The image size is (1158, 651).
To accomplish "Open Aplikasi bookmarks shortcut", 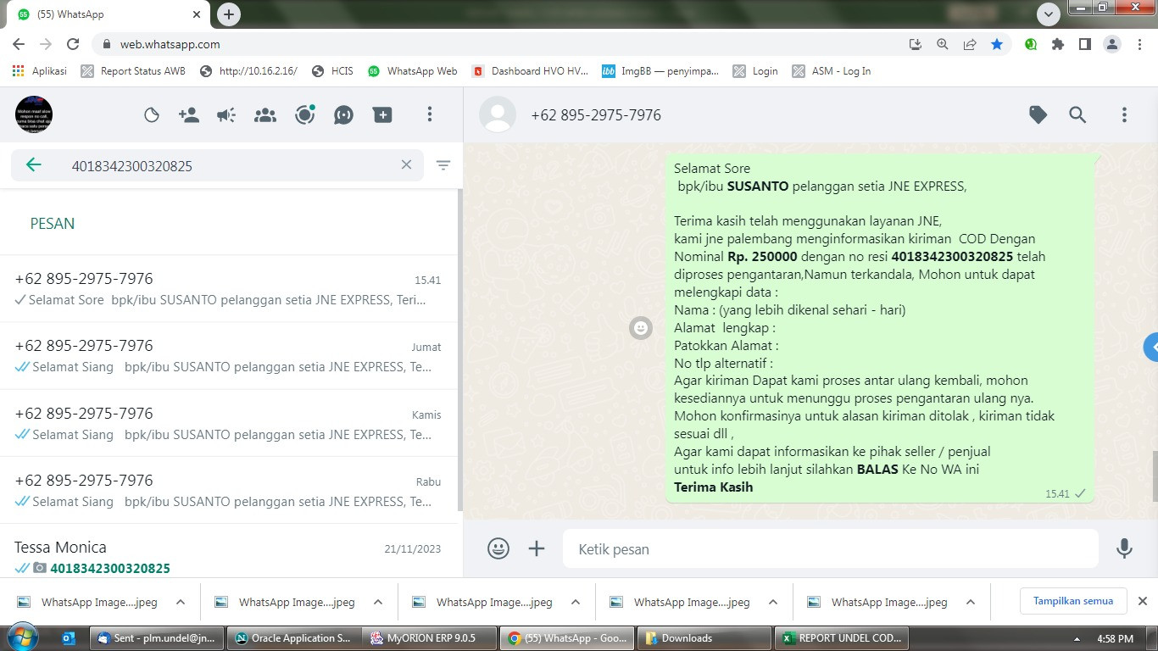I will click(40, 71).
